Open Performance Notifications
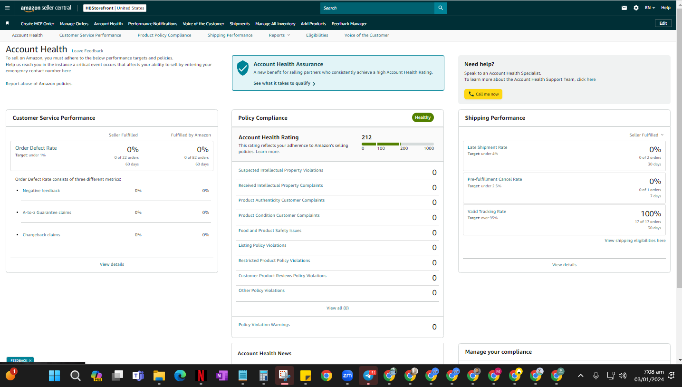The image size is (682, 387). point(153,24)
